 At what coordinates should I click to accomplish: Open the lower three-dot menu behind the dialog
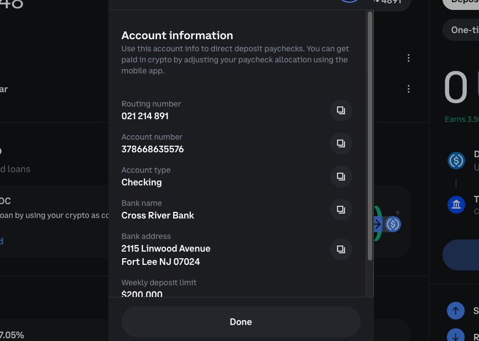(x=408, y=89)
